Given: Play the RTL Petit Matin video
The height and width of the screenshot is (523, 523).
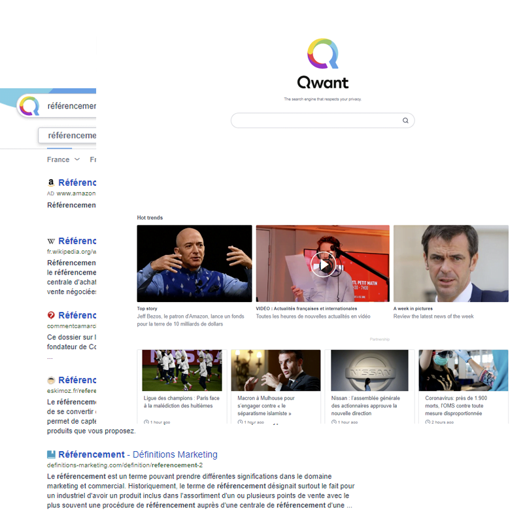Looking at the screenshot, I should pyautogui.click(x=323, y=265).
